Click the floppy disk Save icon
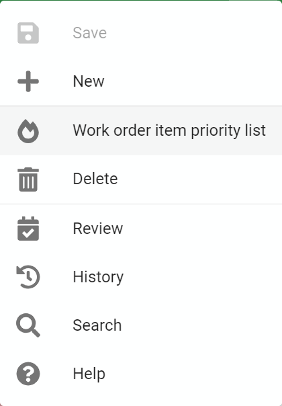The image size is (282, 406). pyautogui.click(x=28, y=33)
